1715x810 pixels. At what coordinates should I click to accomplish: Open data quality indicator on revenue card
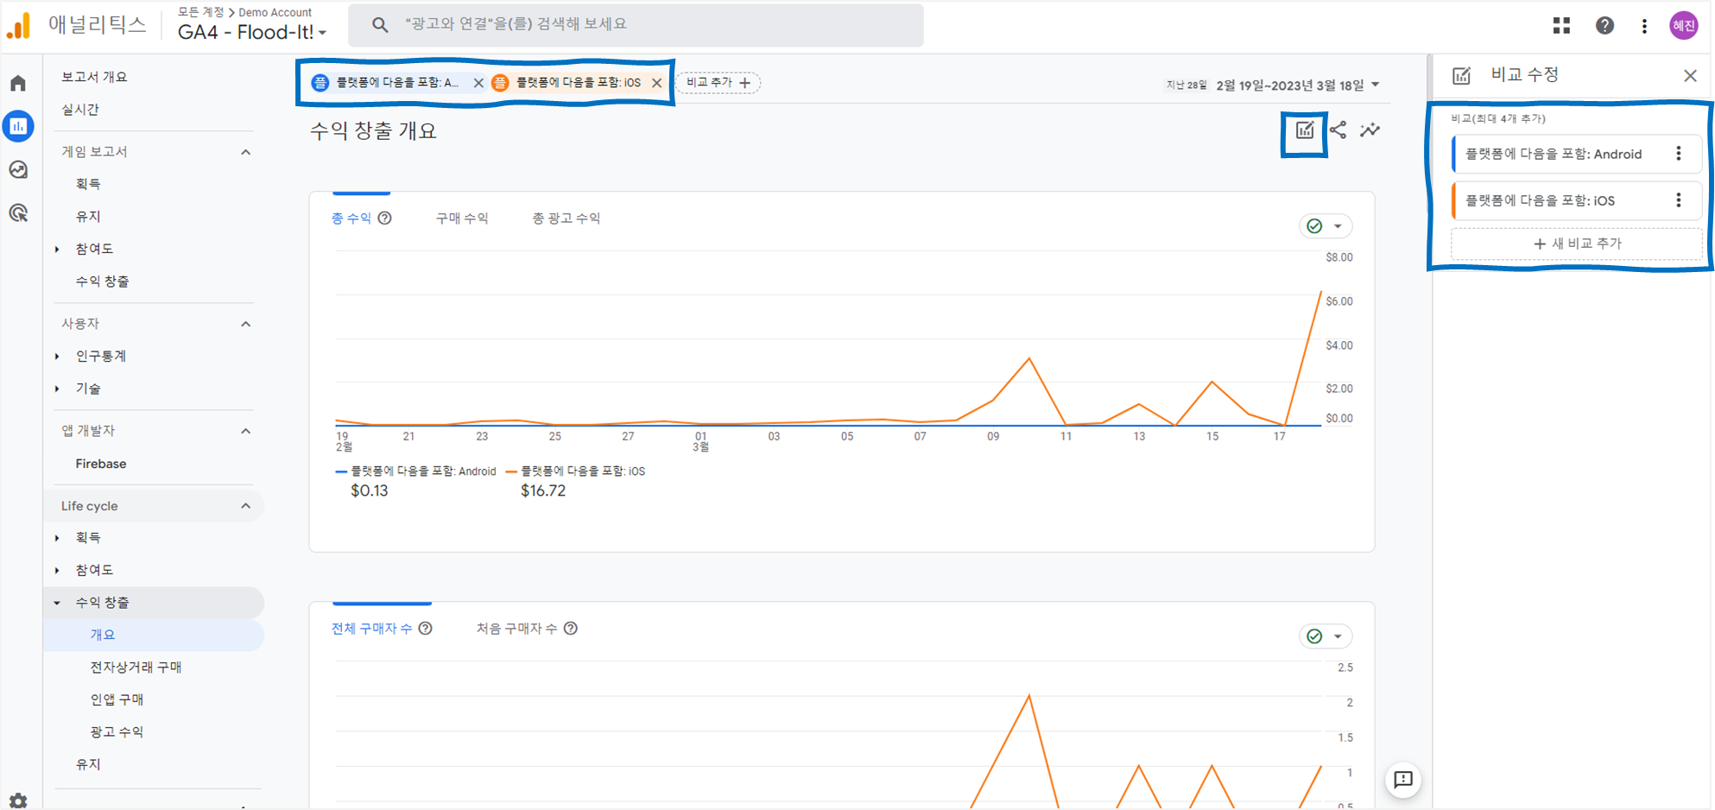point(1326,226)
